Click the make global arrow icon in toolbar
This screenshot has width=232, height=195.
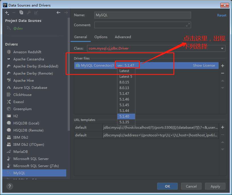tap(36, 13)
